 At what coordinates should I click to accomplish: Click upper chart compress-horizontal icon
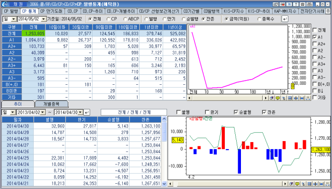coord(296,98)
